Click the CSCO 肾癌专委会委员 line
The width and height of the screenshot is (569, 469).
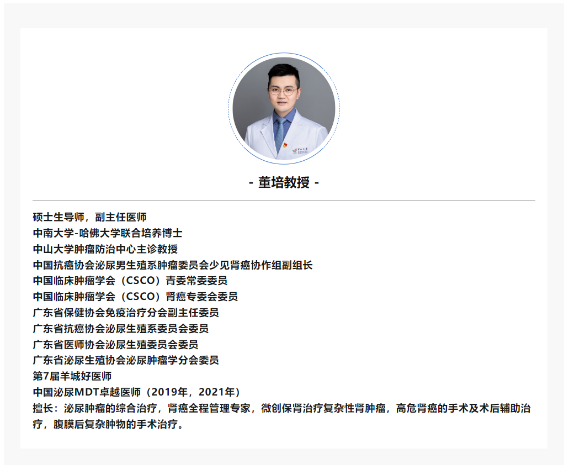coord(135,297)
